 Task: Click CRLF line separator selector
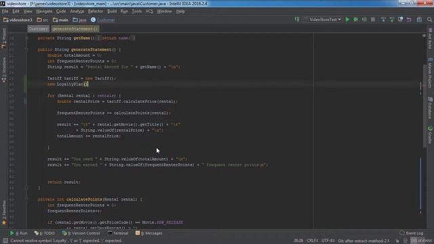pos(312,241)
